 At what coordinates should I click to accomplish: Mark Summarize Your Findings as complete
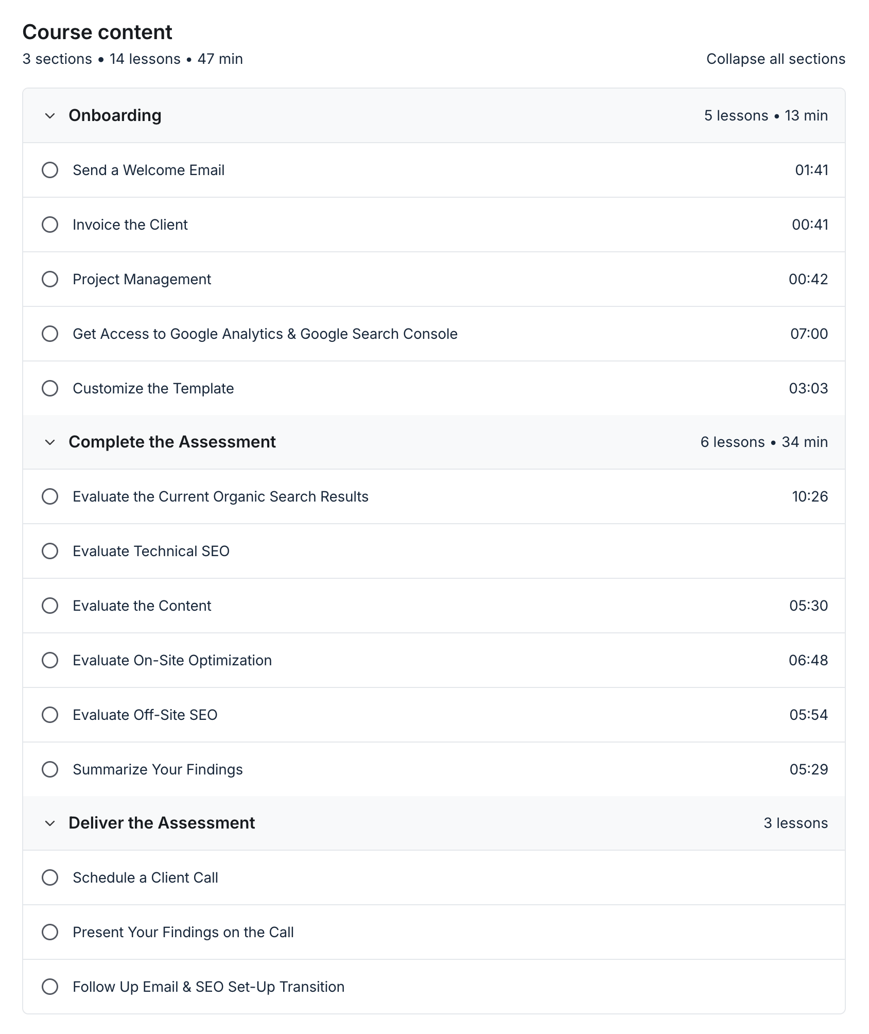[x=50, y=769]
